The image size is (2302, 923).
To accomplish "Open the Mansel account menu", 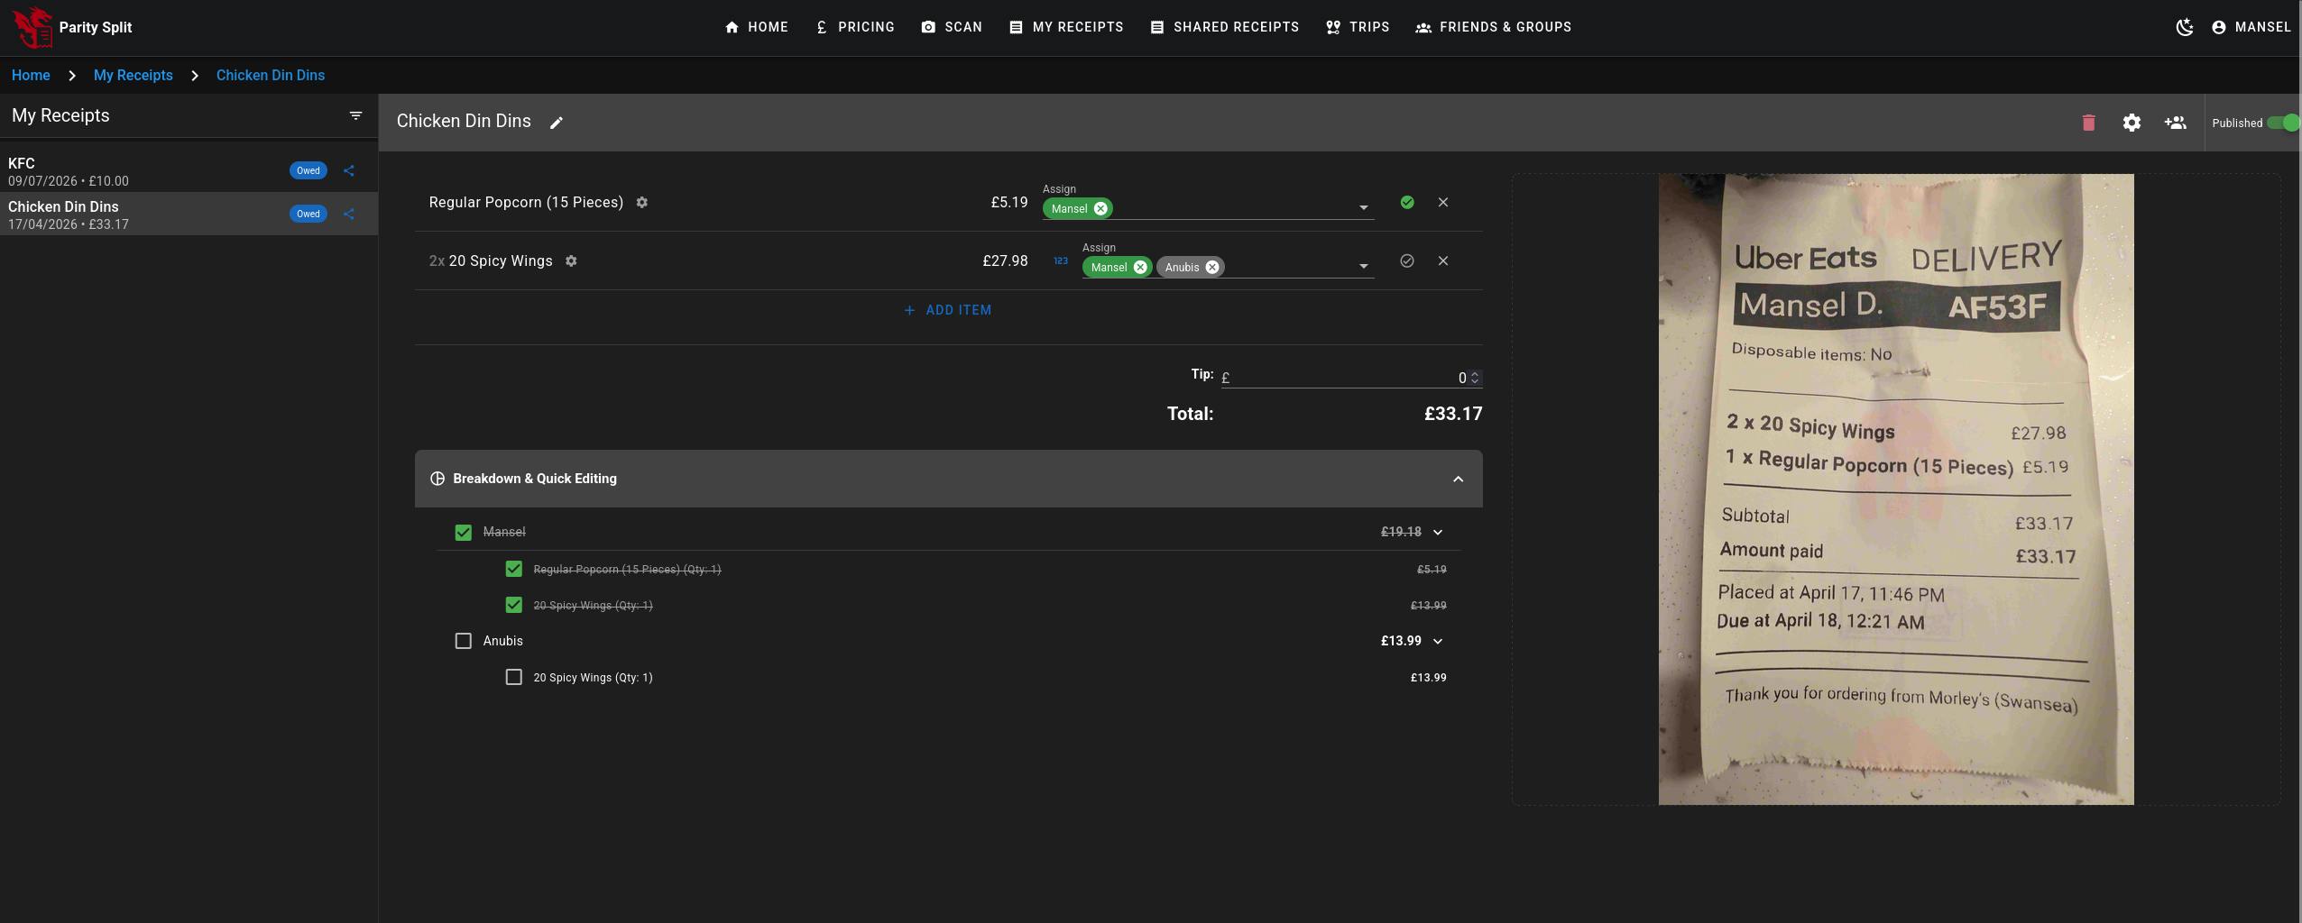I will [x=2251, y=27].
